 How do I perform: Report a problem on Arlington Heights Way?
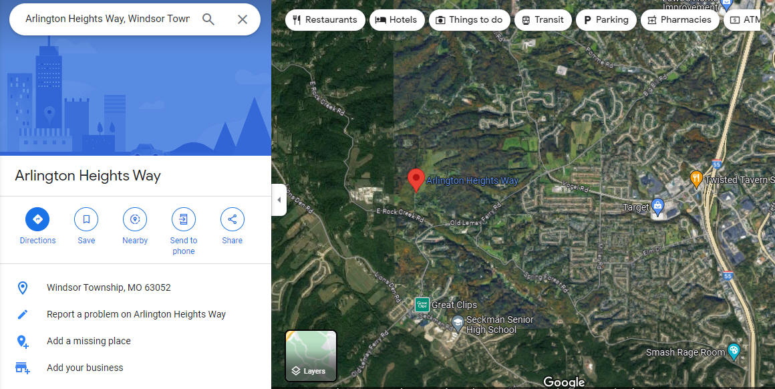tap(136, 314)
